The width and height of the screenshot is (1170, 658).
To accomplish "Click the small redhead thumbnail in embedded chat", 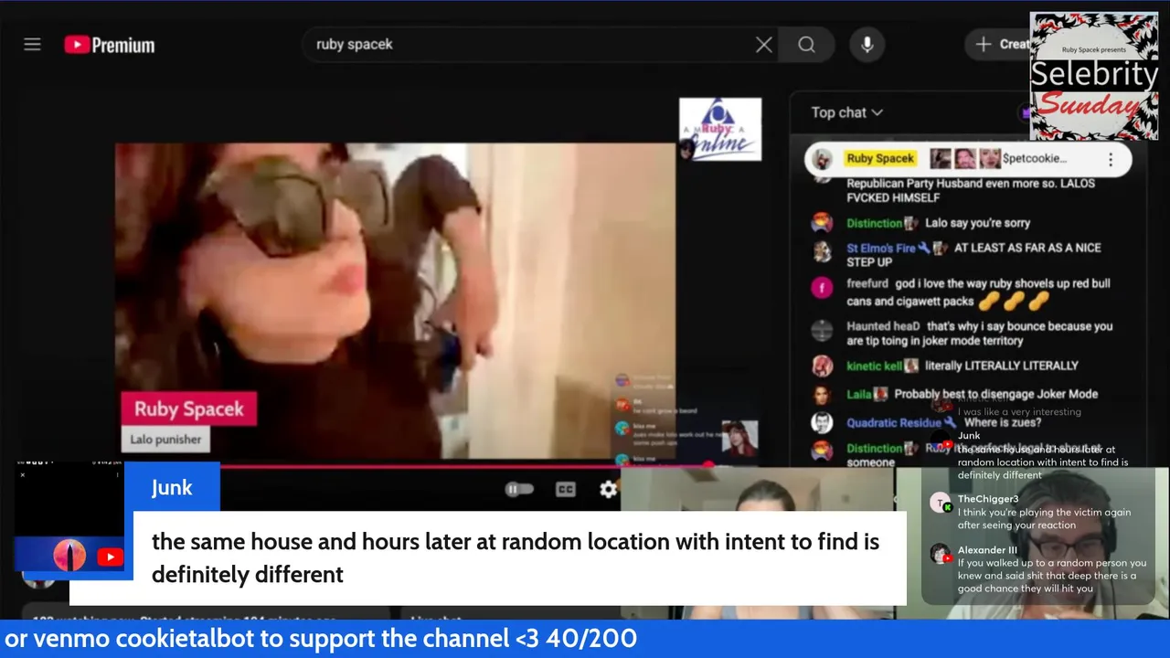I will 739,439.
